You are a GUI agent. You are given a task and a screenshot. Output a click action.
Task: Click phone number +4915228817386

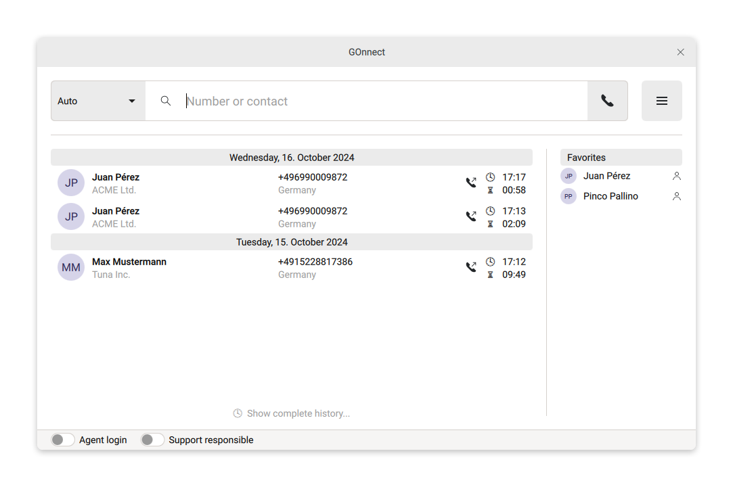click(315, 262)
